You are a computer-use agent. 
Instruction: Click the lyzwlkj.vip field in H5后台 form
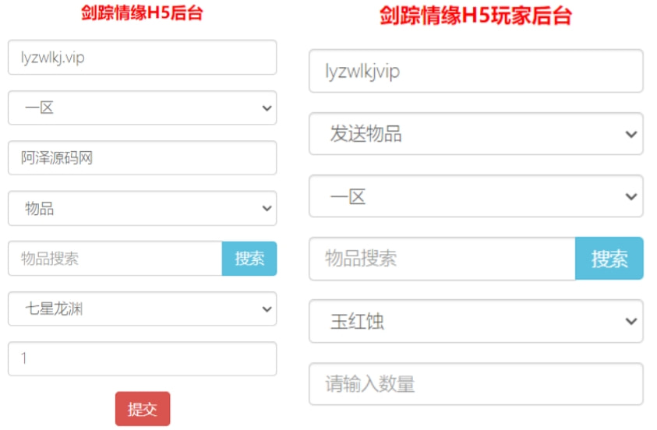[x=142, y=58]
